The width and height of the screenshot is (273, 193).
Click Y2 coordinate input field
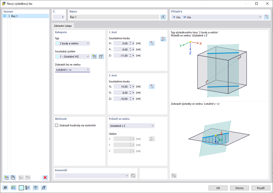(121, 93)
